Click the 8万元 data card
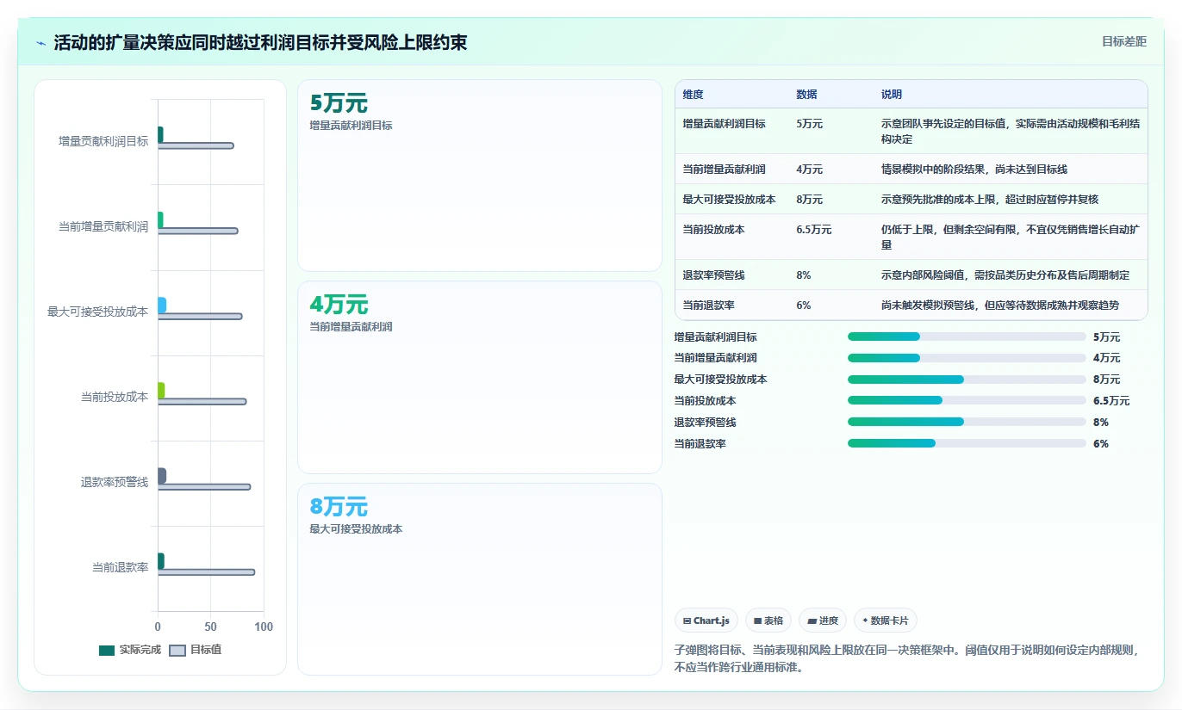This screenshot has width=1182, height=710. point(480,578)
